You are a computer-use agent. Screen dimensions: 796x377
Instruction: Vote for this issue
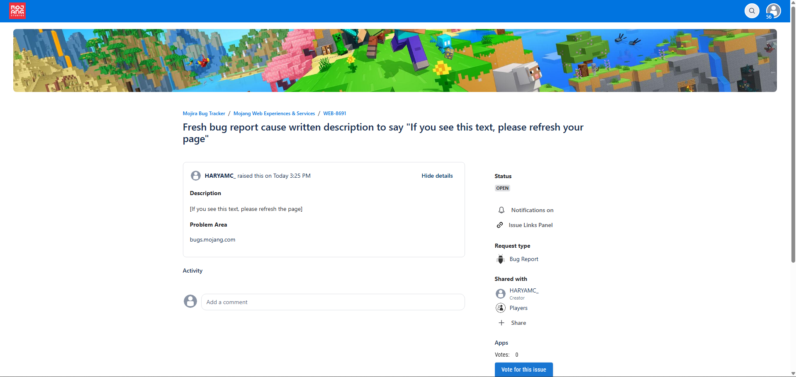[523, 370]
